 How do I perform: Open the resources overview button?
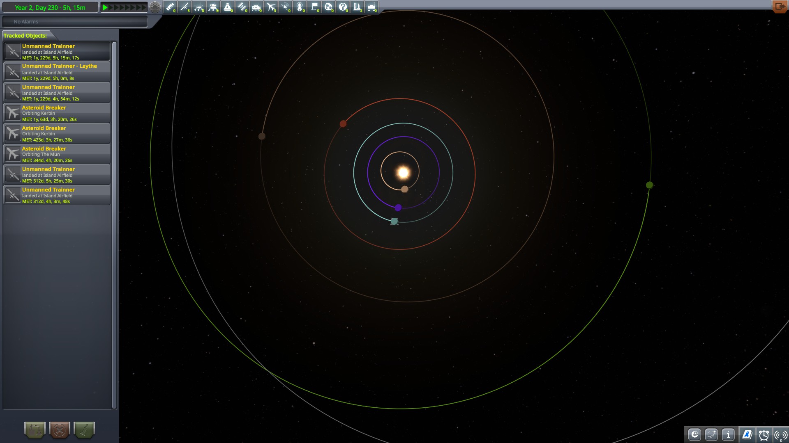click(694, 434)
